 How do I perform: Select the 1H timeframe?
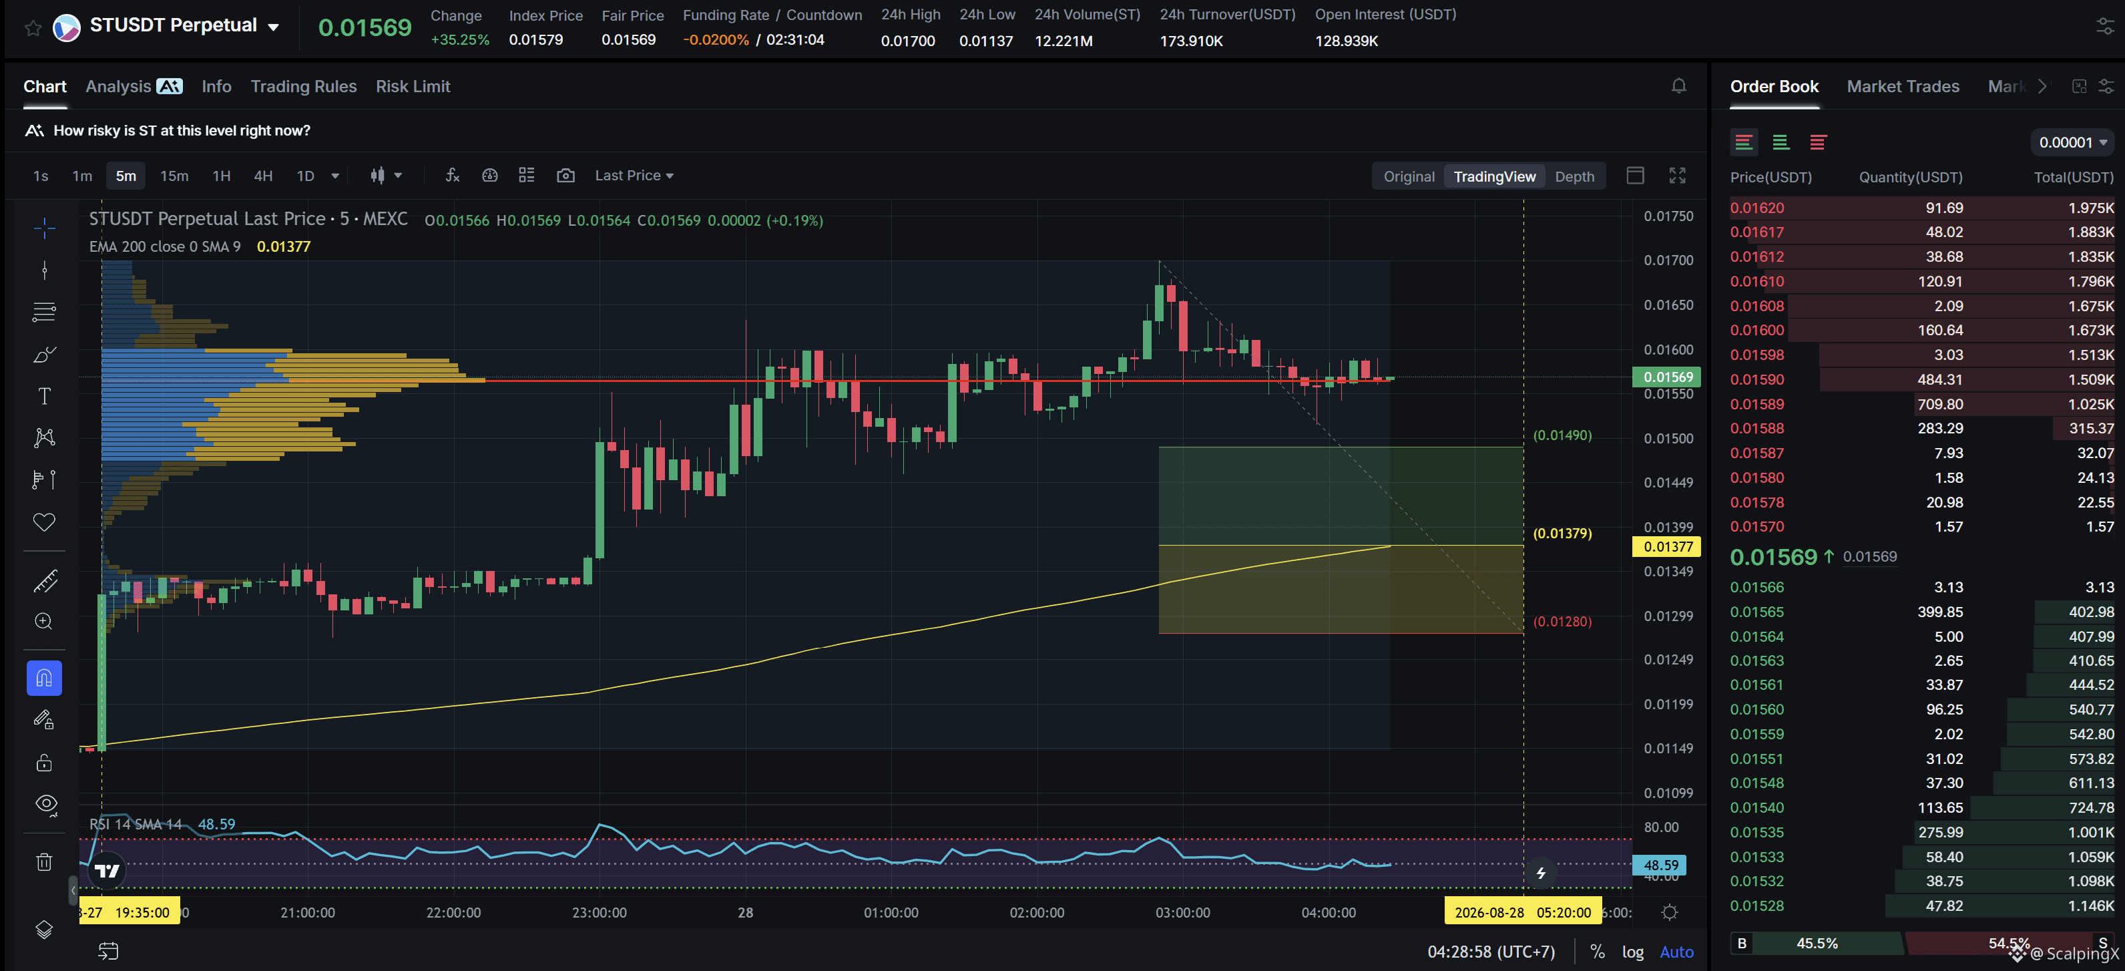(221, 176)
